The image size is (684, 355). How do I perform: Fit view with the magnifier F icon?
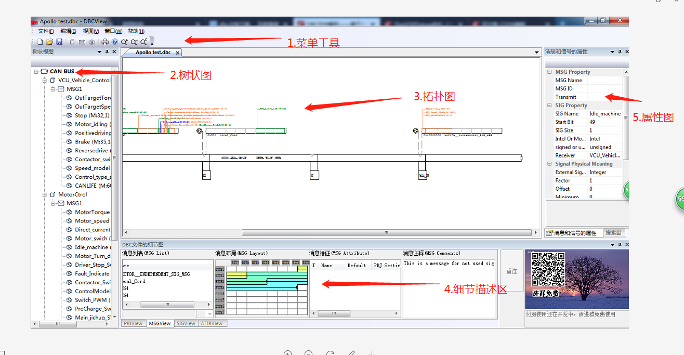click(x=144, y=42)
